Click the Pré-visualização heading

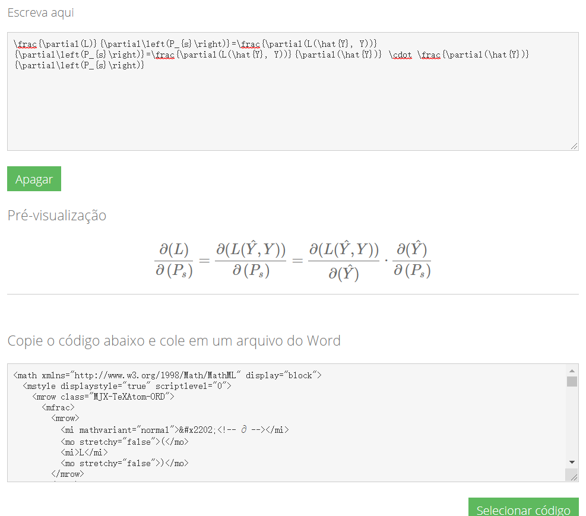pyautogui.click(x=56, y=216)
